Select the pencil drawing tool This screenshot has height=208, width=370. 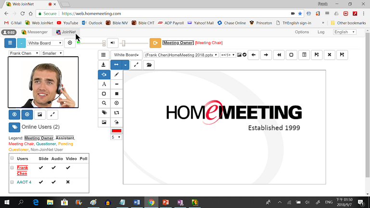(116, 74)
